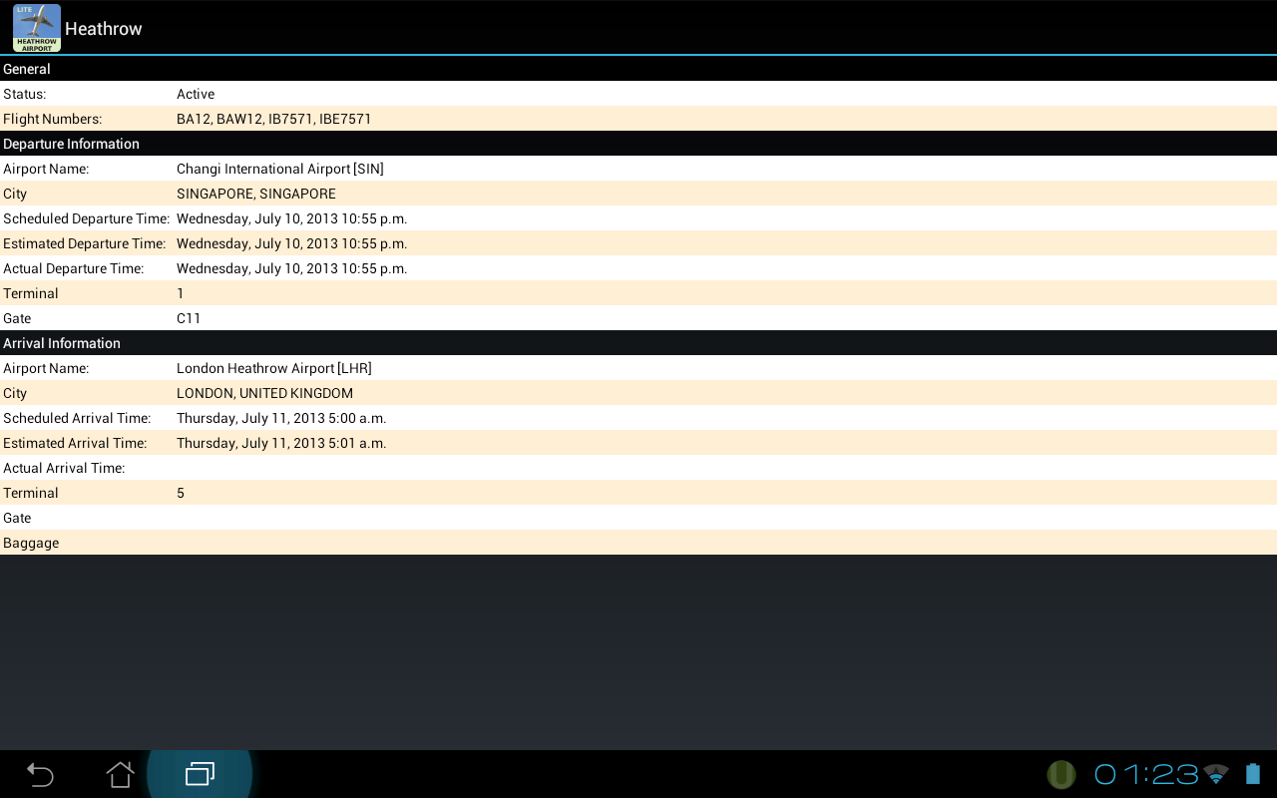Tap the Android back arrow button

tap(40, 774)
